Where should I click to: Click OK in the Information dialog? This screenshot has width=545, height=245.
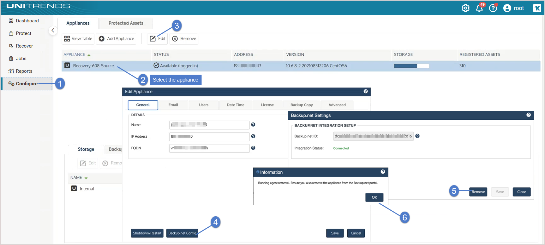[x=374, y=197]
